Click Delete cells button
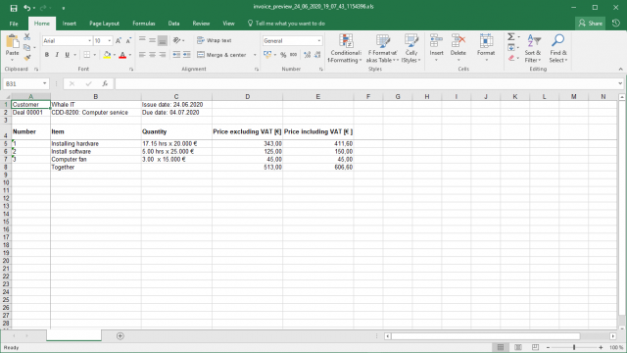This screenshot has height=353, width=627. (x=458, y=48)
